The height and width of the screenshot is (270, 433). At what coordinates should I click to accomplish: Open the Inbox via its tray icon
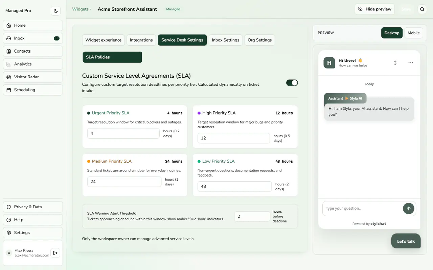[x=9, y=38]
